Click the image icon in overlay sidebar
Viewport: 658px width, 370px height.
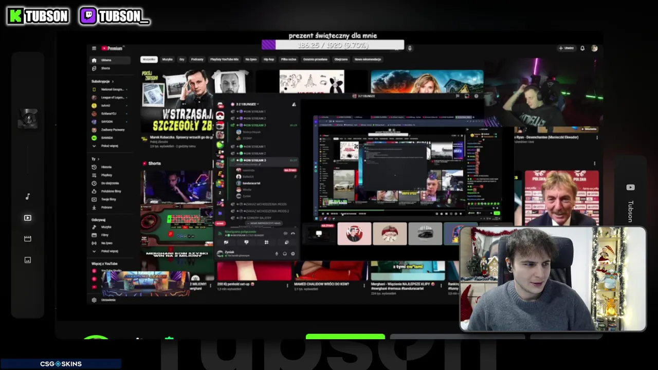[x=28, y=260]
